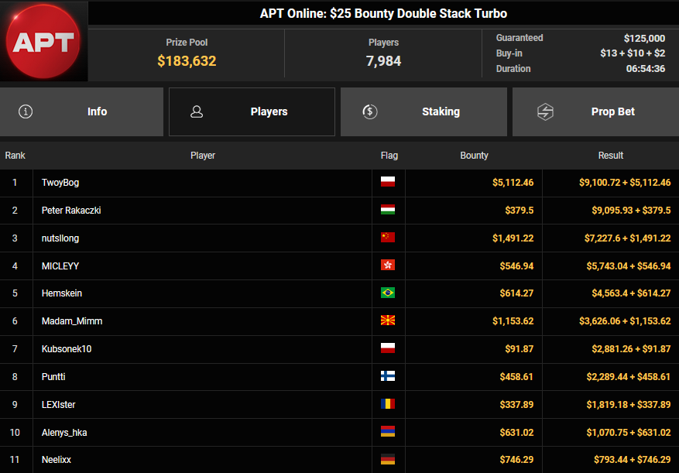Image resolution: width=679 pixels, height=473 pixels.
Task: Sort by the Rank column header
Action: coord(15,156)
